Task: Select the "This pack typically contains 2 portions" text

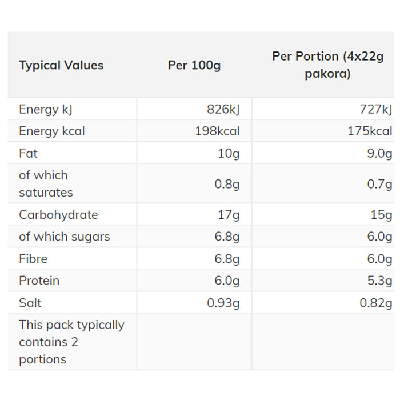Action: (71, 342)
